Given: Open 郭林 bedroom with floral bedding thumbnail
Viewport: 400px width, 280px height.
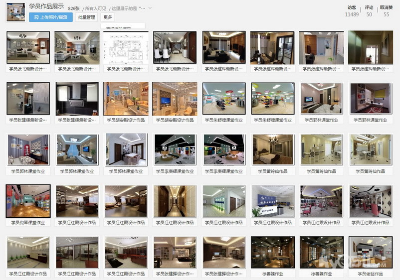Looking at the screenshot, I should [x=28, y=149].
